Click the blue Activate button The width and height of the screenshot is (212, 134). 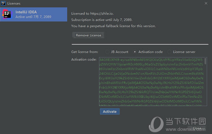click(x=110, y=111)
